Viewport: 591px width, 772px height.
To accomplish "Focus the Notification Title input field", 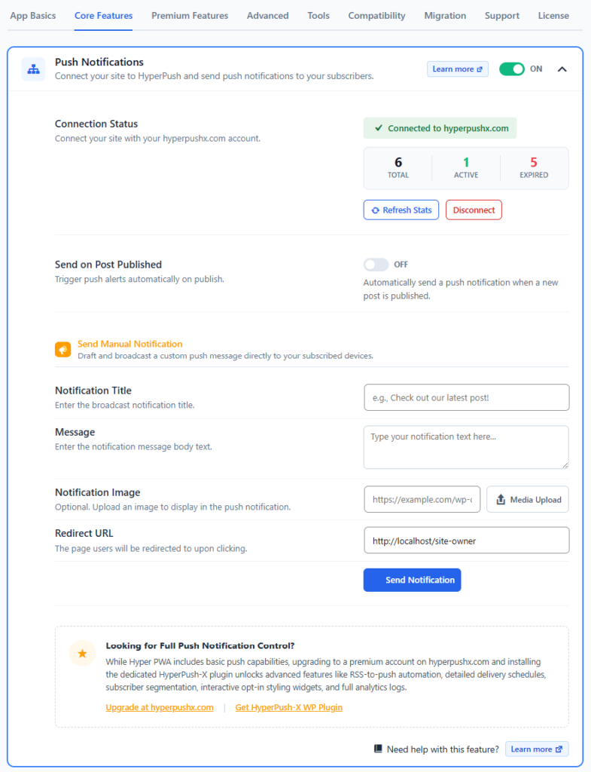I will coord(467,398).
